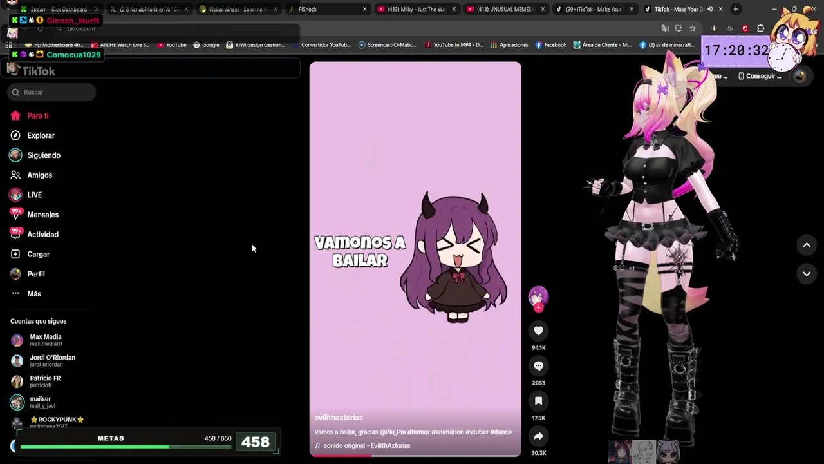
Task: Open YouTube In MP4 bookmark
Action: 453,45
